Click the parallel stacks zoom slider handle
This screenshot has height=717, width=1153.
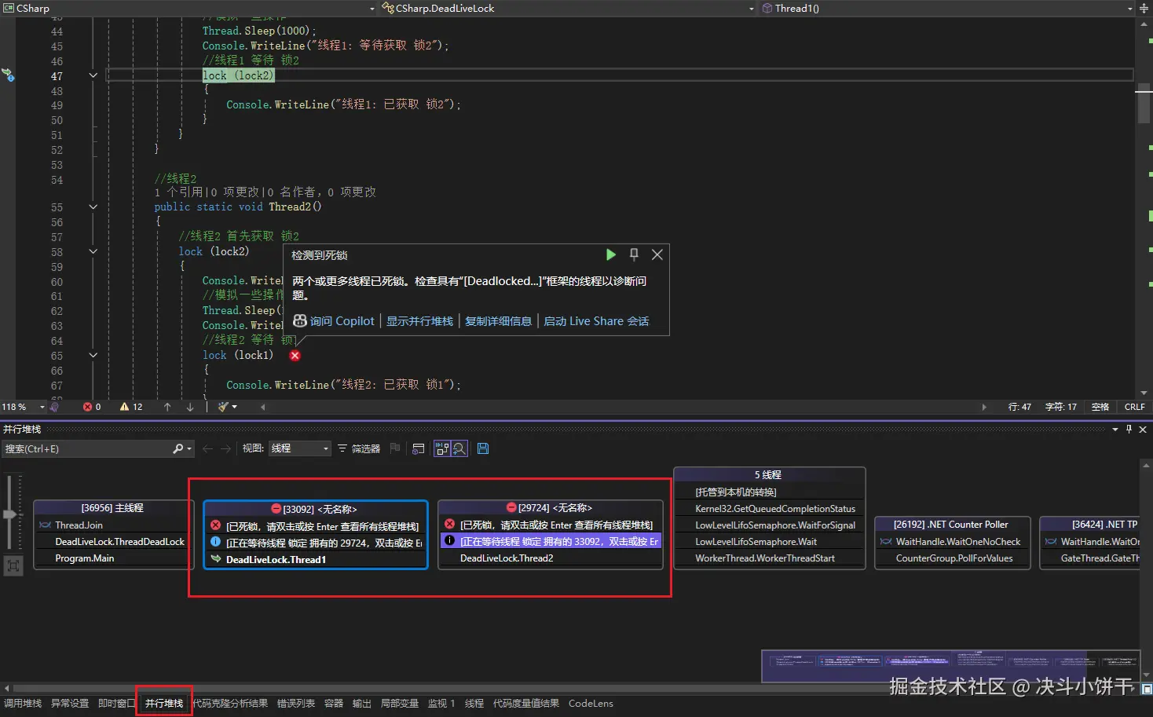pos(9,514)
